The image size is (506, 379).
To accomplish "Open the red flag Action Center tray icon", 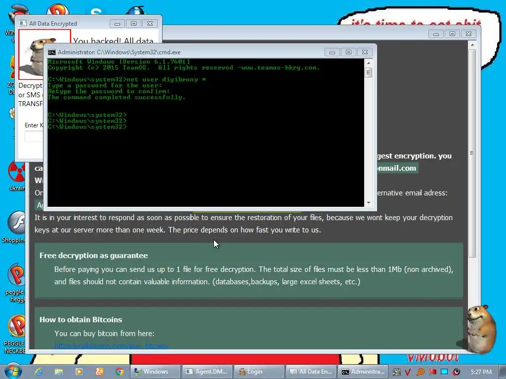I will click(432, 372).
